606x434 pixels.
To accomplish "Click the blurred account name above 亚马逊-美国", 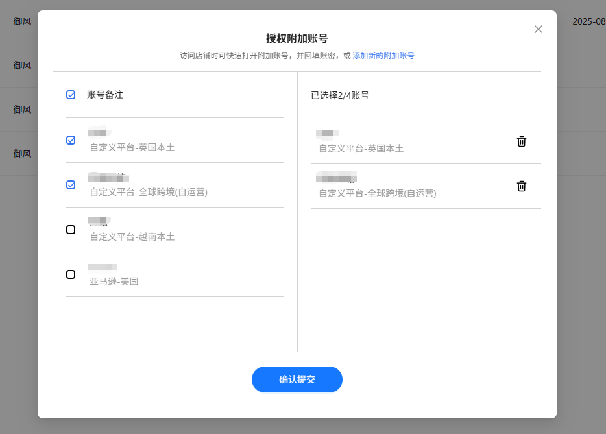I will tap(103, 267).
